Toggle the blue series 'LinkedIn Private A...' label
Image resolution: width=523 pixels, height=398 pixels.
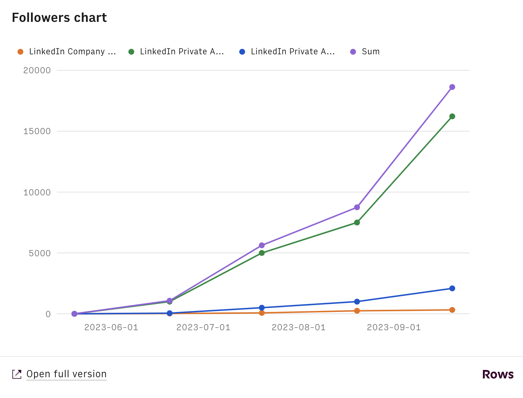coord(293,52)
